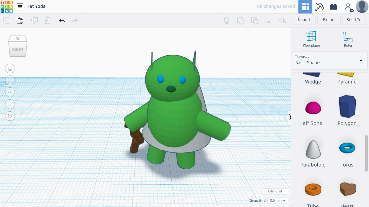The width and height of the screenshot is (369, 207).
Task: Undo the last action
Action: [62, 20]
